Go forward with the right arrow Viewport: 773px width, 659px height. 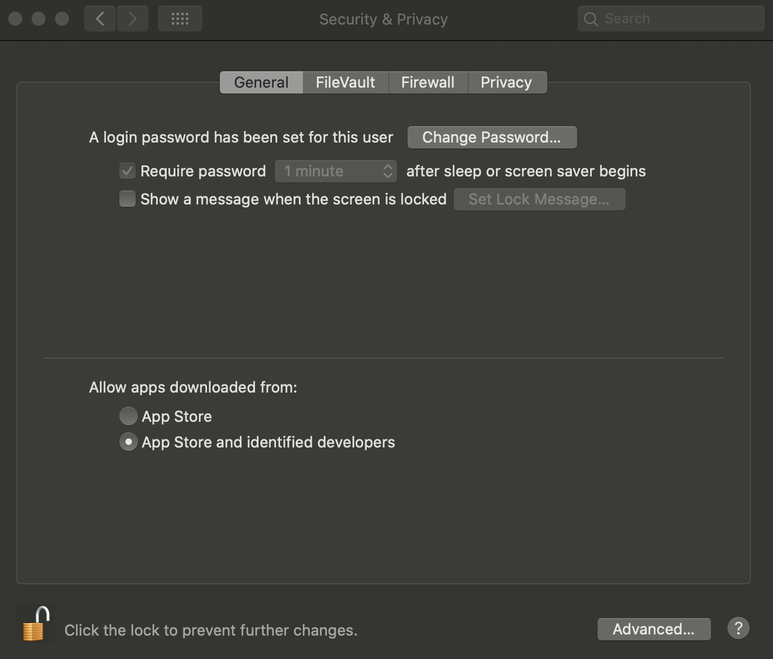pos(133,19)
